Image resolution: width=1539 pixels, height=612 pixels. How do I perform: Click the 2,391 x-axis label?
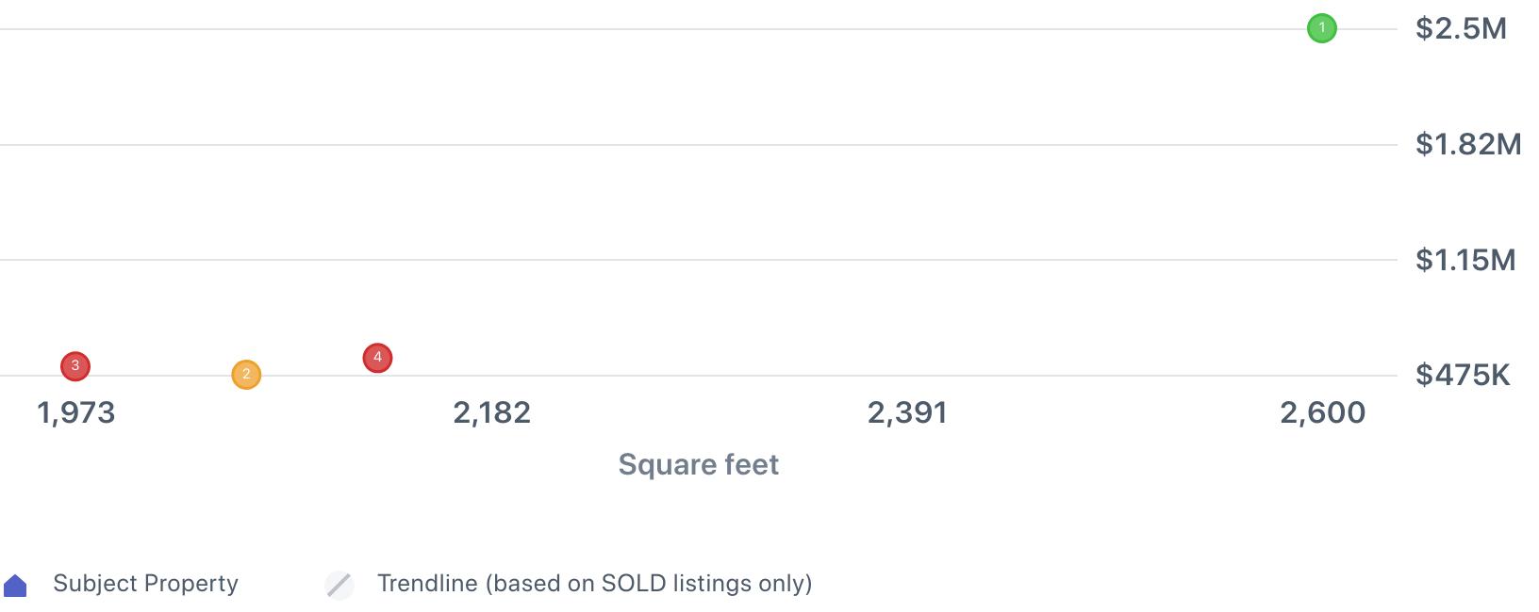pyautogui.click(x=907, y=412)
